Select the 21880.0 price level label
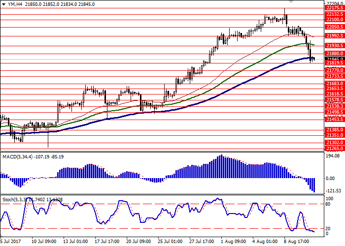 (x=335, y=53)
